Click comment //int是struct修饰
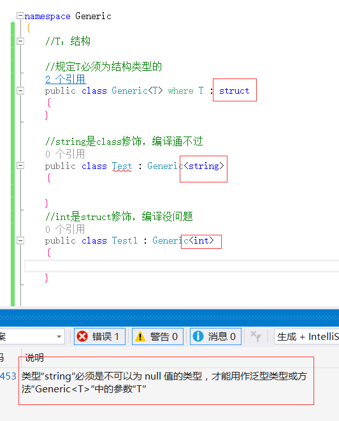Screen dimensions: 339x421 click(119, 216)
